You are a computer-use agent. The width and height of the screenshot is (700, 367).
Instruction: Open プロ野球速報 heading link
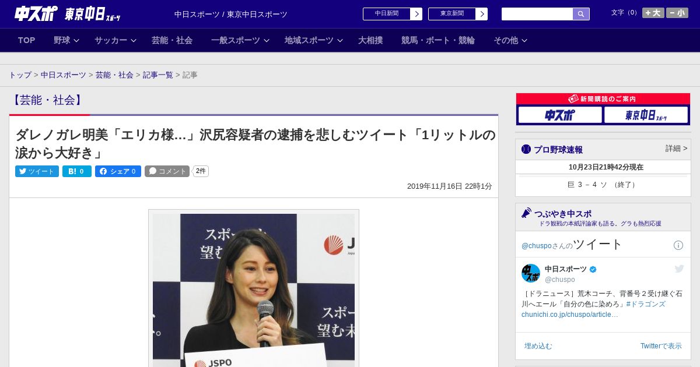click(x=558, y=150)
